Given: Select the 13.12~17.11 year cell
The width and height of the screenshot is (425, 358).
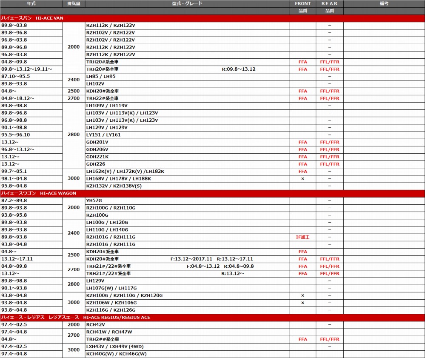Looking at the screenshot, I should pyautogui.click(x=31, y=259).
